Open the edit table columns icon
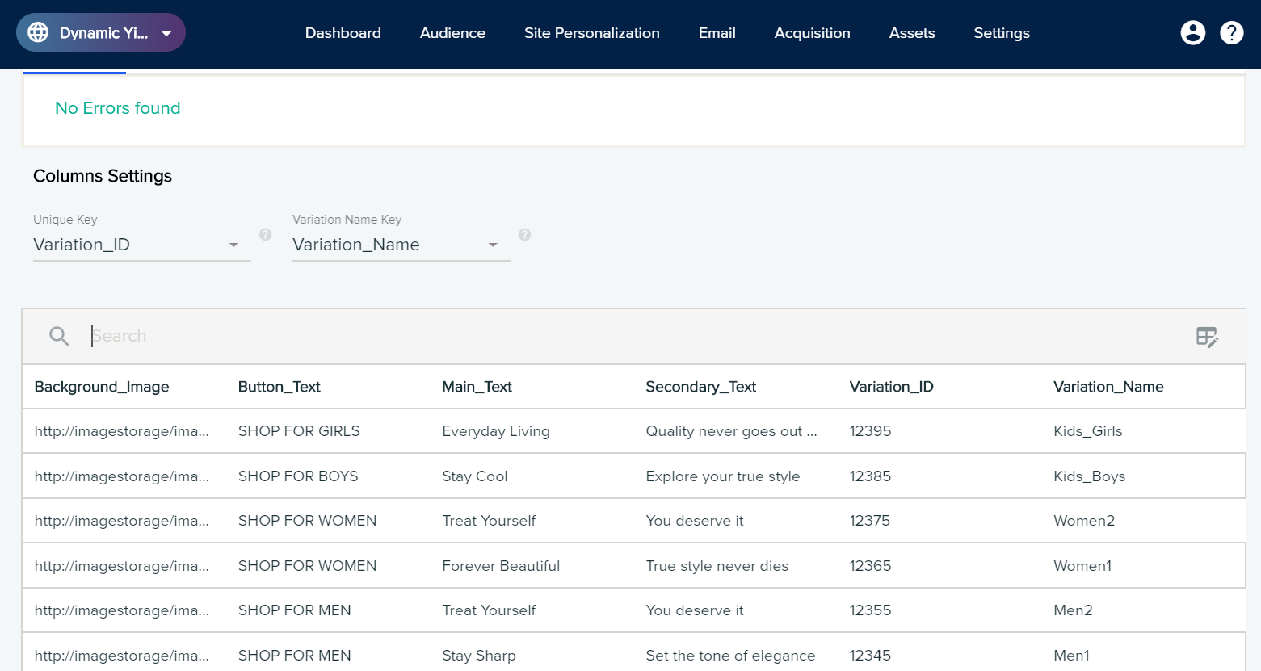1261x671 pixels. [1207, 337]
